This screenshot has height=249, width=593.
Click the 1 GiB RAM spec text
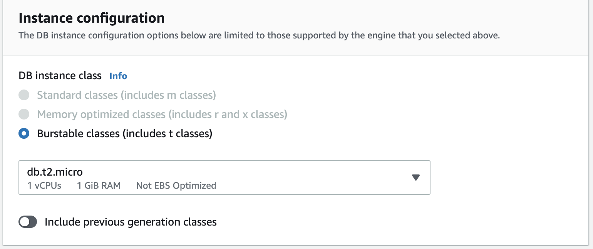tap(99, 186)
